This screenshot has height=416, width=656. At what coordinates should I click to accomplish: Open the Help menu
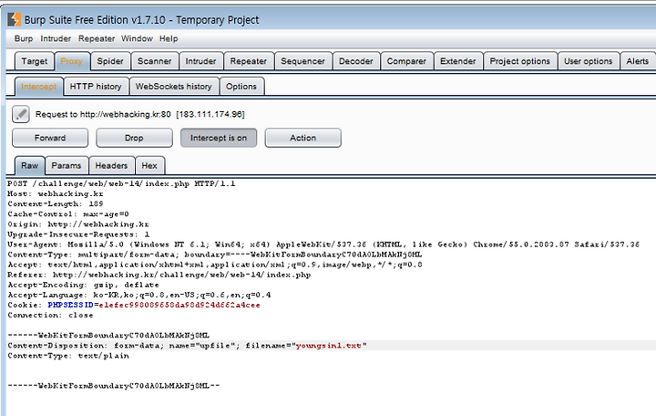169,38
